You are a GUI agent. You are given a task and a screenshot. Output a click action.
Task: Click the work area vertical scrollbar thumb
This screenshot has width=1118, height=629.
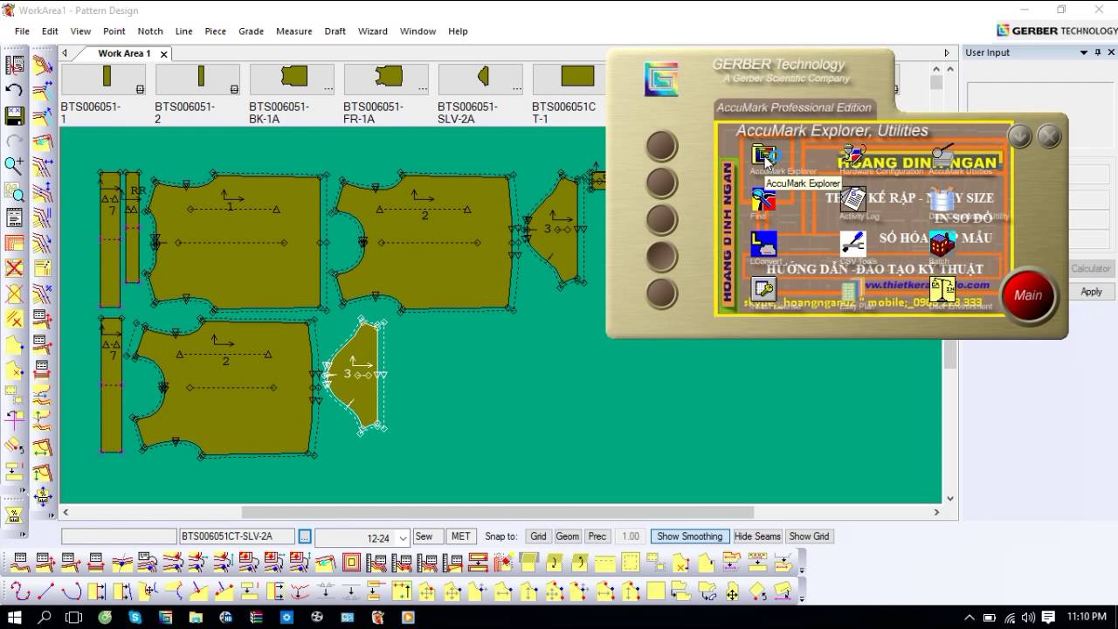coord(949,352)
